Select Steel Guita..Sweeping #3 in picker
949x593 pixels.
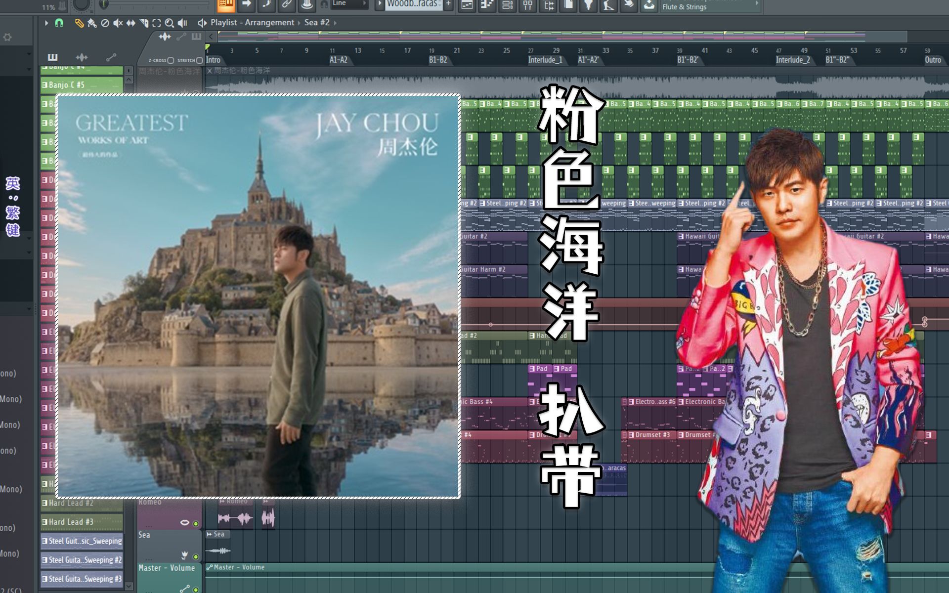pos(82,579)
